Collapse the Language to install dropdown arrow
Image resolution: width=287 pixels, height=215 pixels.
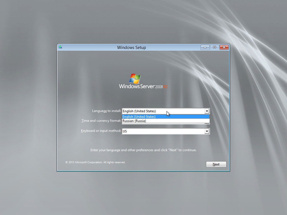pos(207,111)
